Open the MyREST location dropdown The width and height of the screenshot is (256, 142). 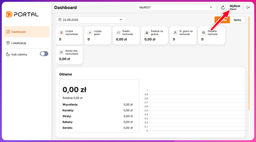tap(176, 7)
